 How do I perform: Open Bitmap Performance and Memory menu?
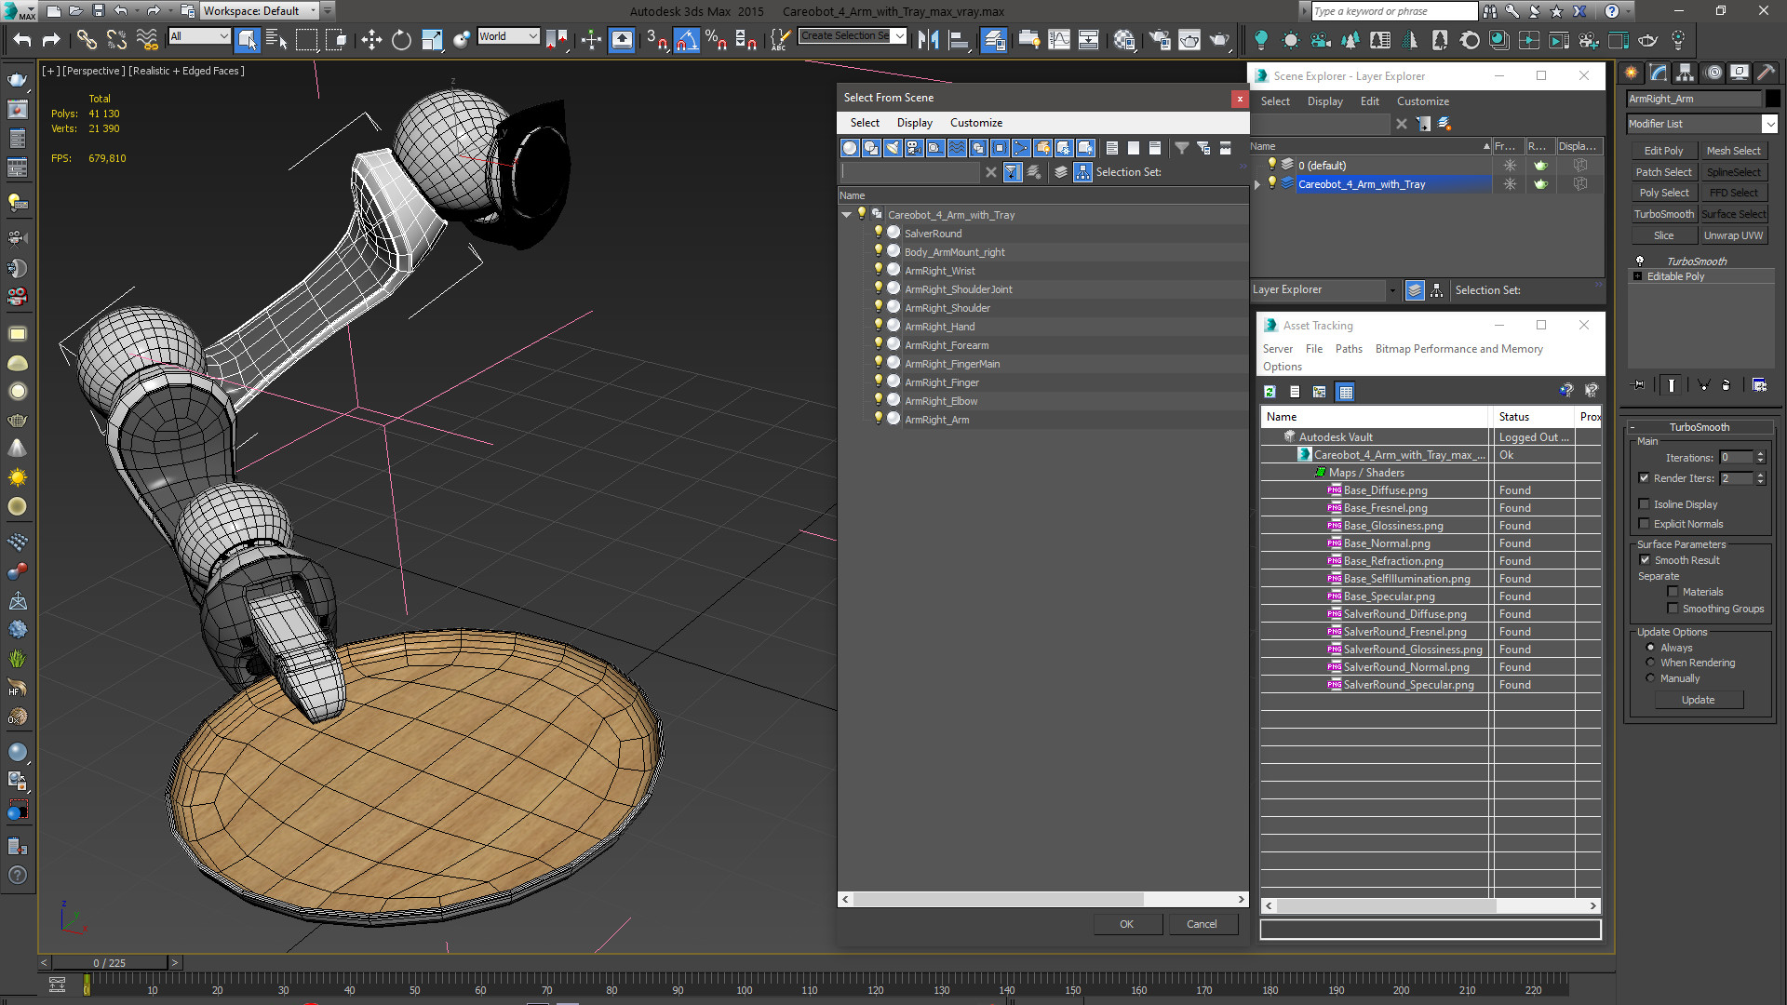[1458, 349]
